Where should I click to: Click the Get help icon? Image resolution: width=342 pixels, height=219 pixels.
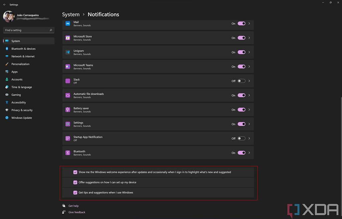pyautogui.click(x=64, y=206)
